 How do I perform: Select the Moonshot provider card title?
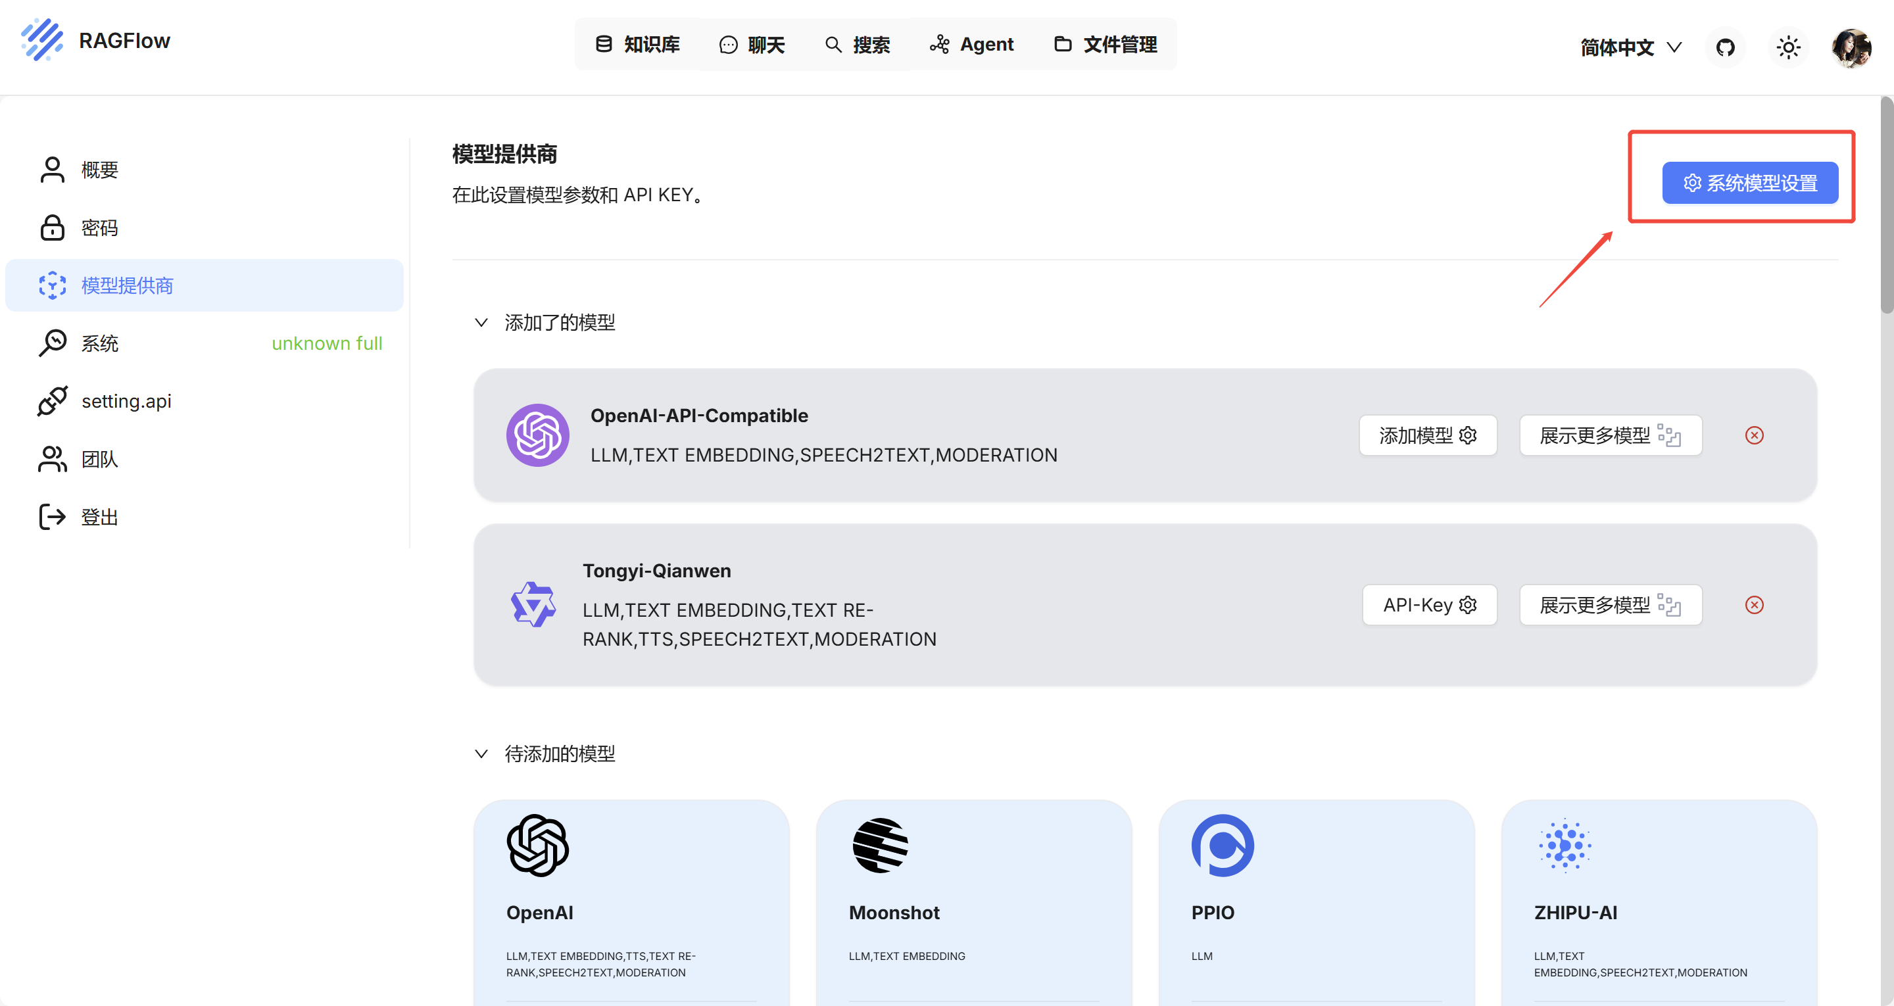coord(894,913)
